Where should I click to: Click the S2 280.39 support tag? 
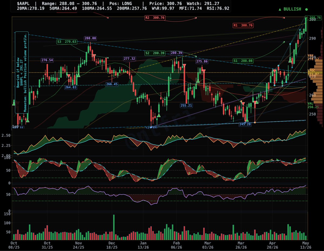click(155, 53)
